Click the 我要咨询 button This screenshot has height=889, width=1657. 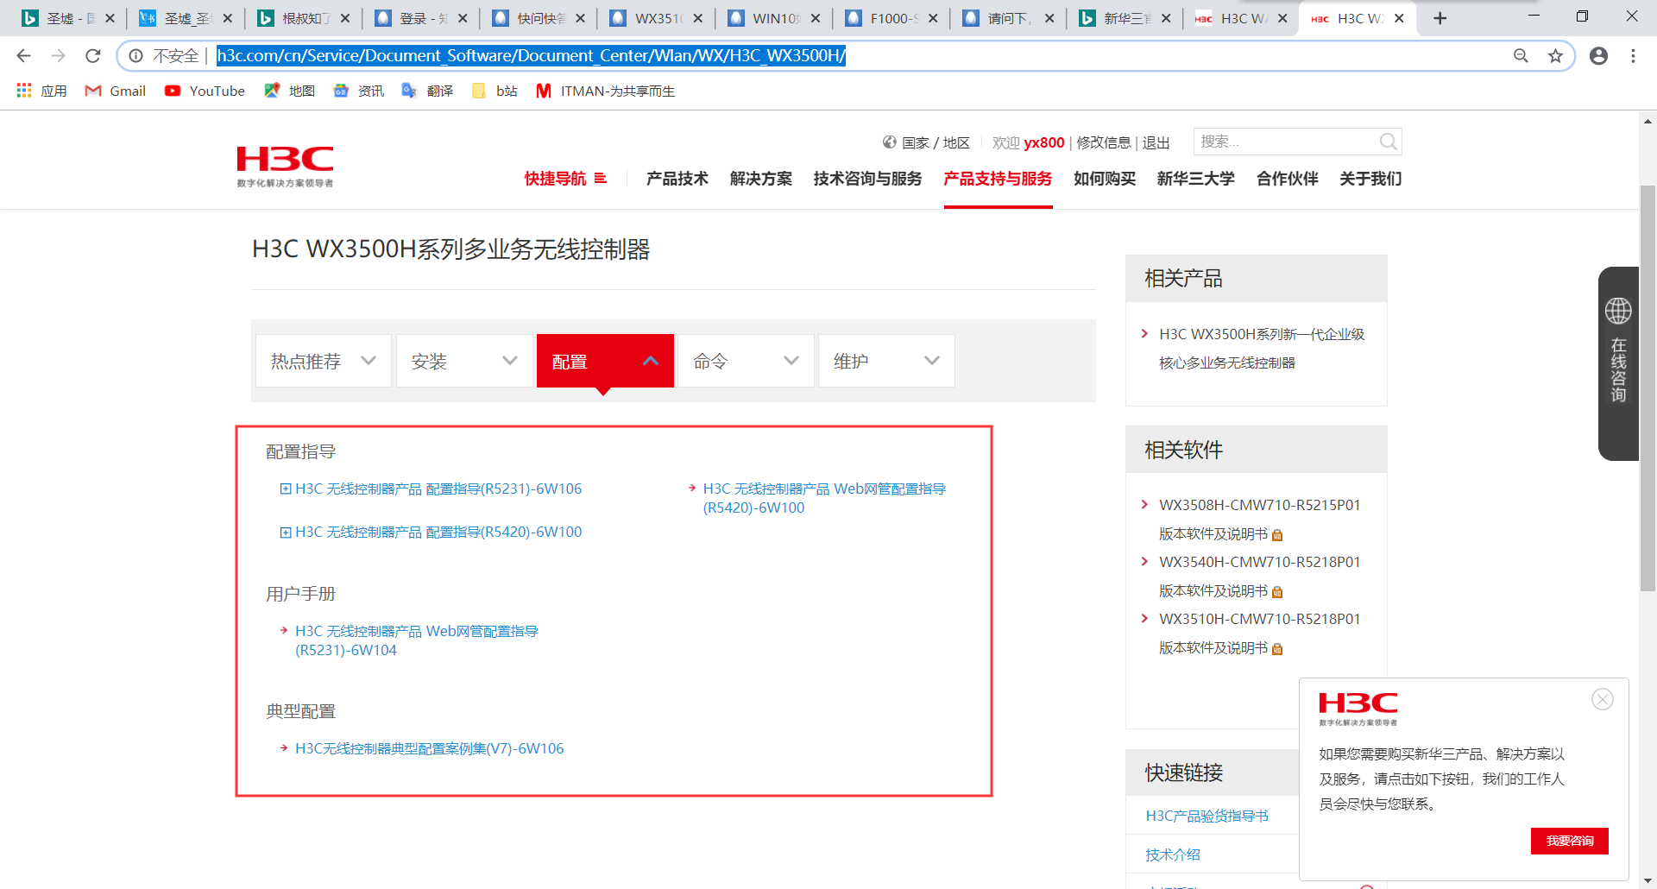tap(1570, 841)
